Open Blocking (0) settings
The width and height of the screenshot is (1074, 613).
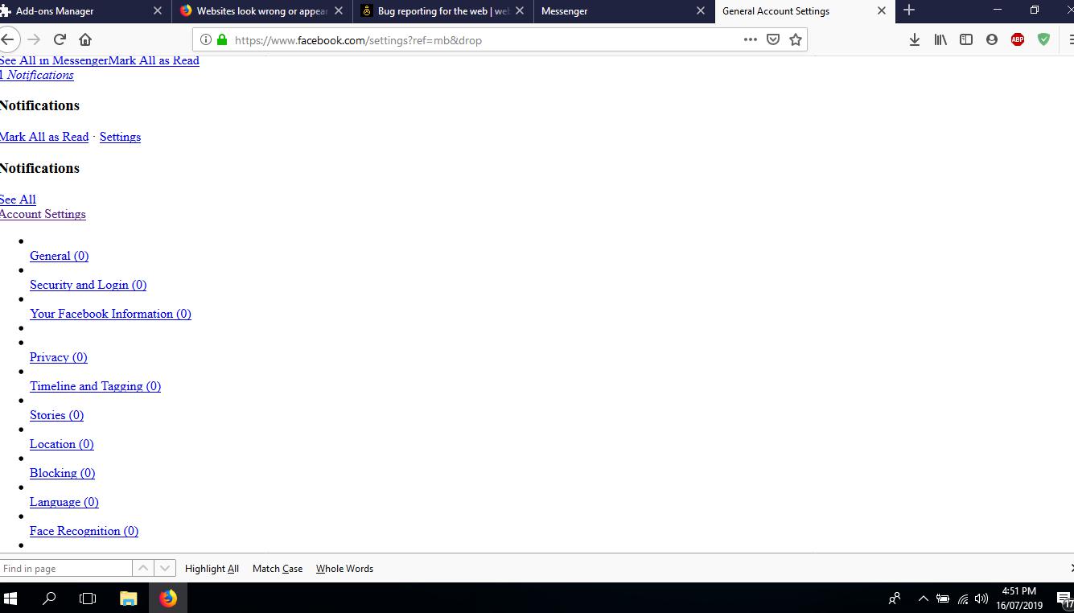click(62, 473)
